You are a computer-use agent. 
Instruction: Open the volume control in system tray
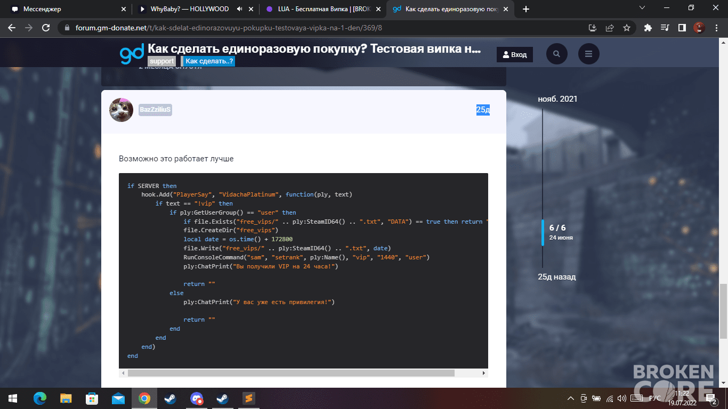pyautogui.click(x=621, y=398)
